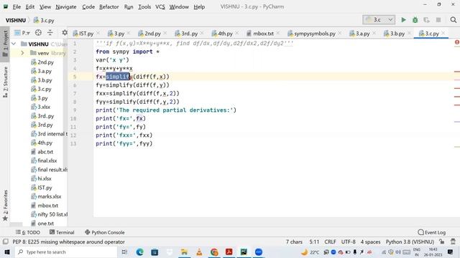This screenshot has height=258, width=460.
Task: Click Locate/Select opened file icon
Action: (38, 33)
